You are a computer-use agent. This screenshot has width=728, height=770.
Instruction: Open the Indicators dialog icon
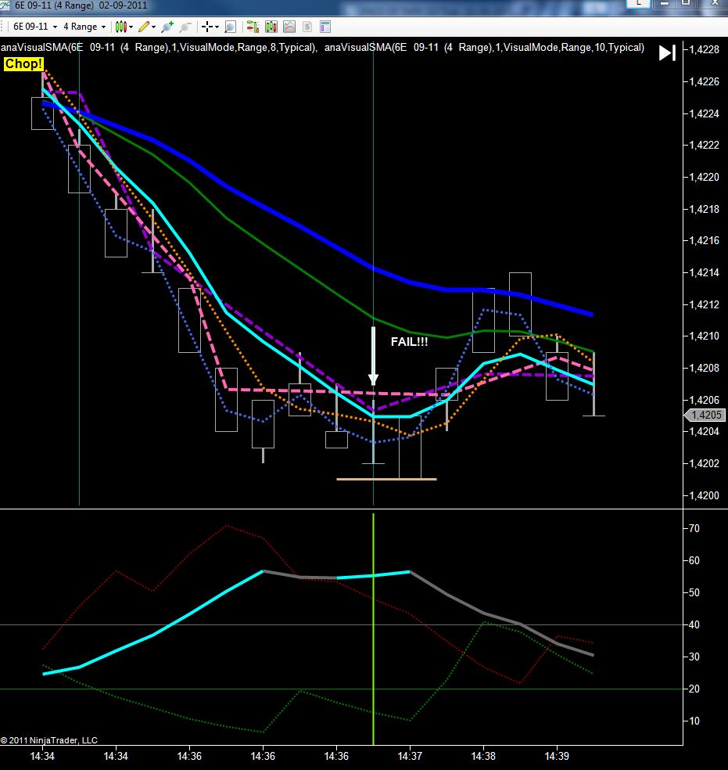pyautogui.click(x=289, y=27)
